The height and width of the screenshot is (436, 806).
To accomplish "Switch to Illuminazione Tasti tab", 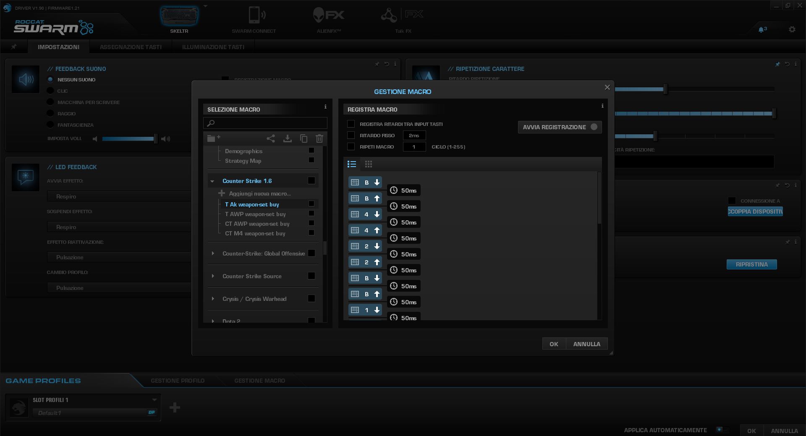I will [x=213, y=47].
